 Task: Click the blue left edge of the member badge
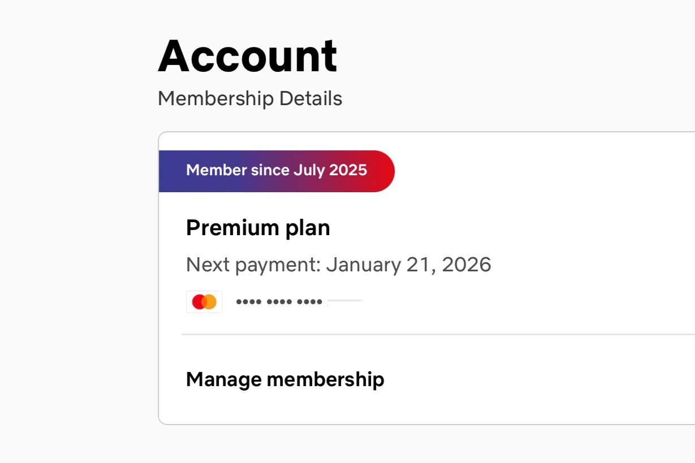pyautogui.click(x=167, y=171)
